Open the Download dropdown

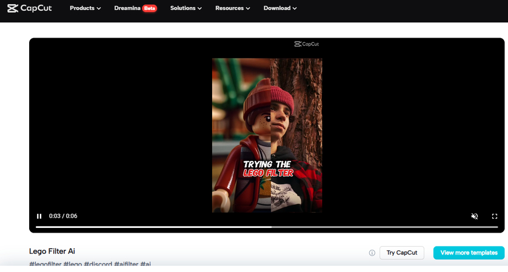(280, 8)
